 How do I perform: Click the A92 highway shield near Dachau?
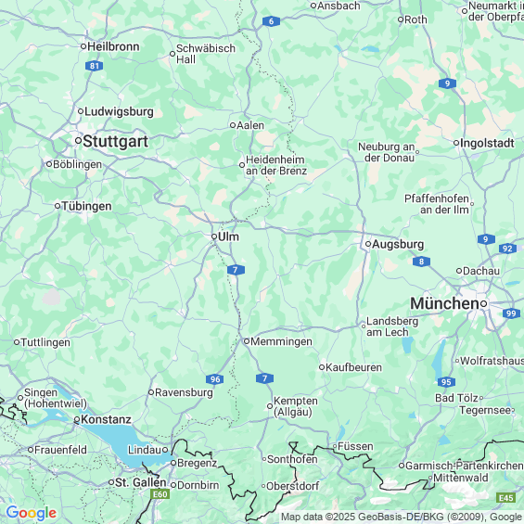[507, 249]
